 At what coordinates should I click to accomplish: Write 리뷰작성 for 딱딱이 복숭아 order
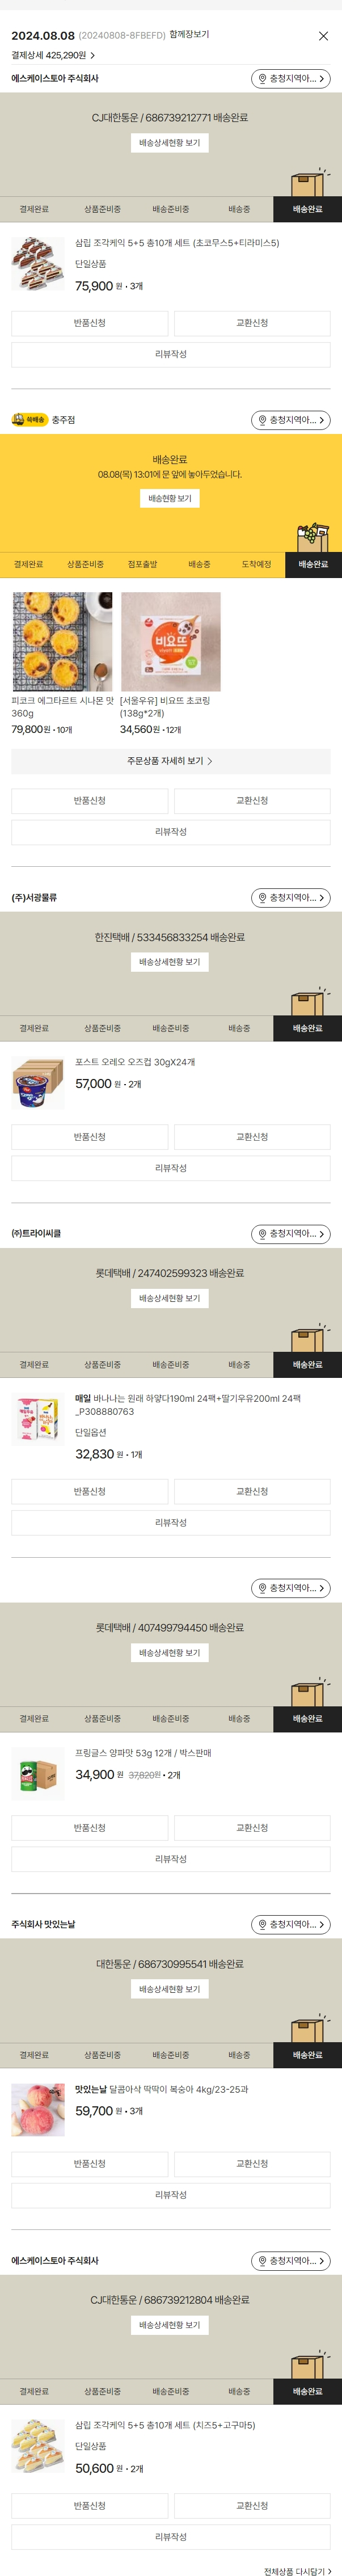(x=170, y=2195)
